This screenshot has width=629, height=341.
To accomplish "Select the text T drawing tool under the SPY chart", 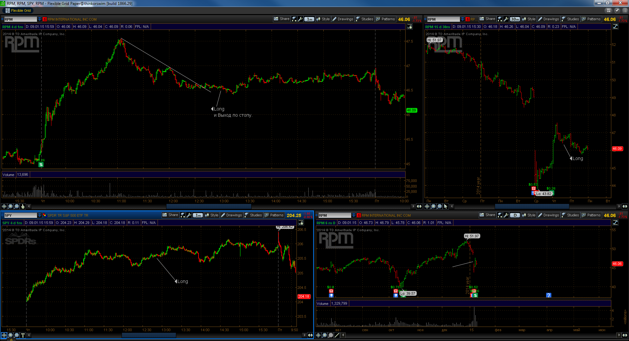I will [23, 335].
